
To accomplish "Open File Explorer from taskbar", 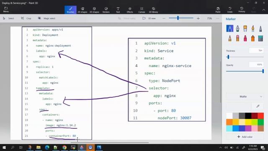I will pos(39,147).
